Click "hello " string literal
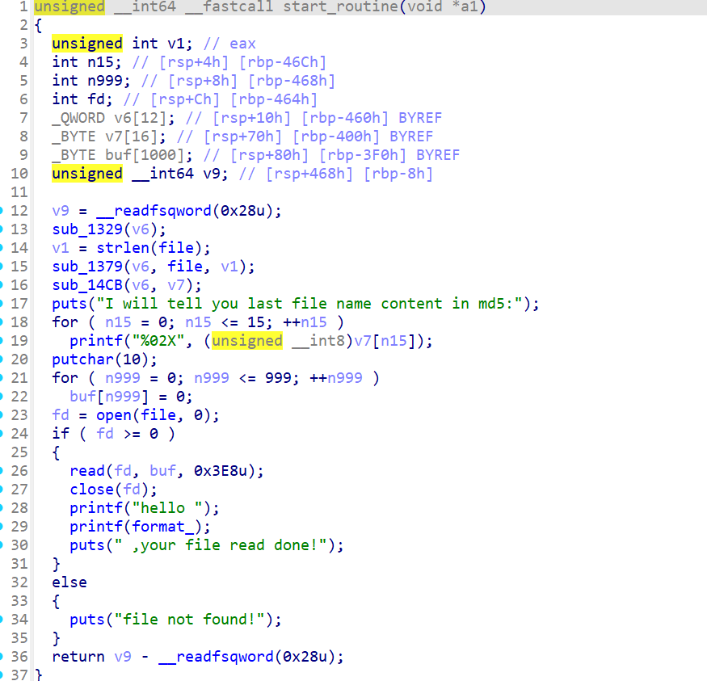The height and width of the screenshot is (681, 707). pos(166,508)
